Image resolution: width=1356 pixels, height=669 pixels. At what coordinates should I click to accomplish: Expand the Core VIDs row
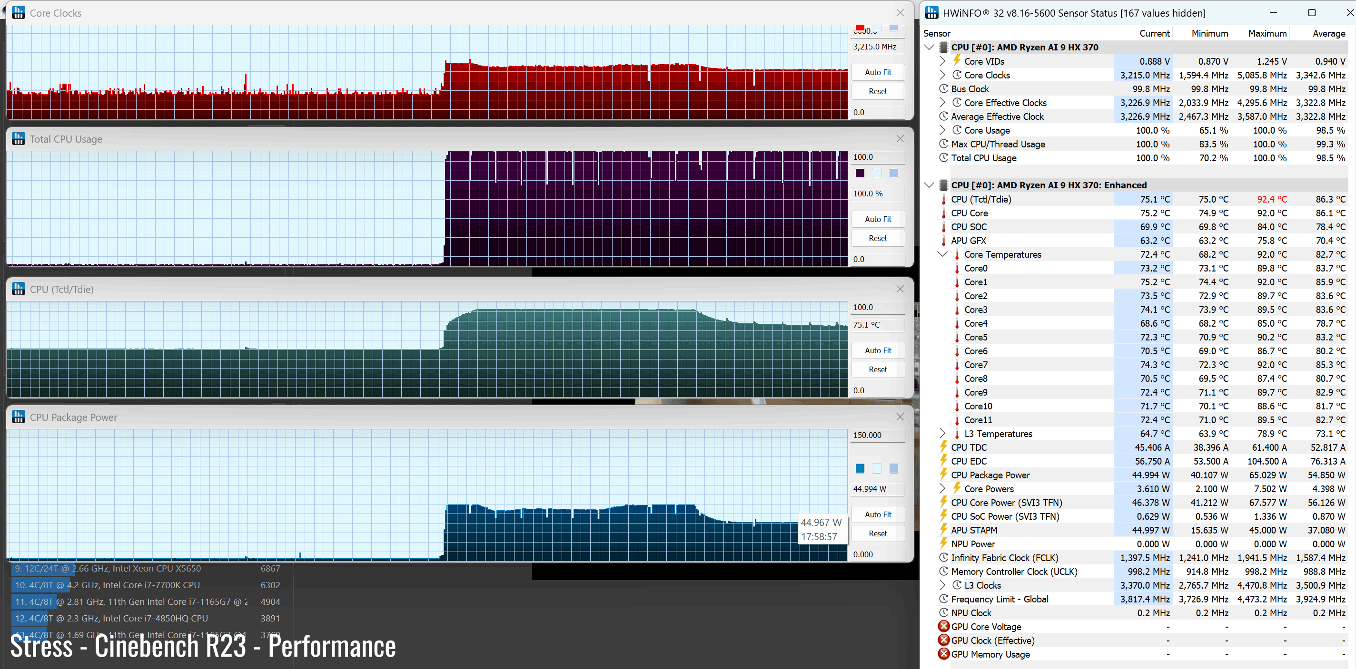[x=943, y=61]
